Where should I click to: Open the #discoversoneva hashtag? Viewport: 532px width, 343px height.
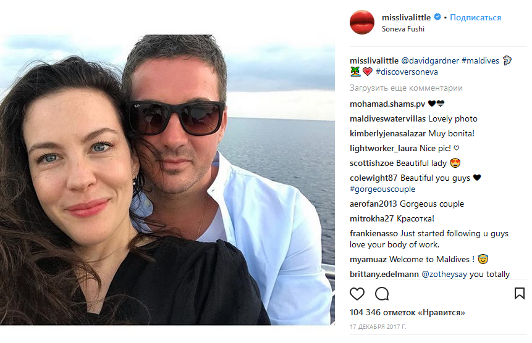tap(407, 72)
